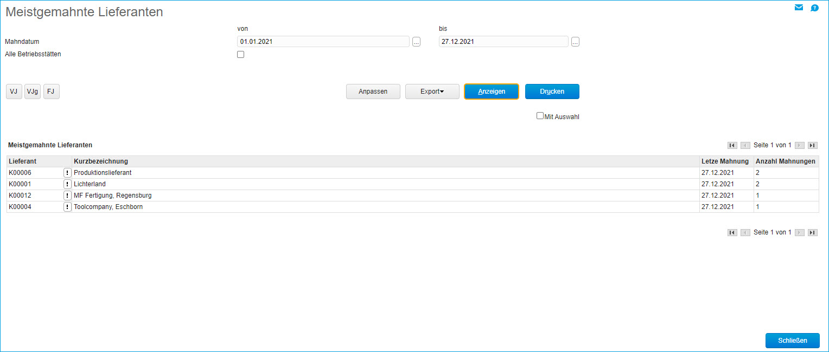Go to next page in bottom pager
829x352 pixels.
coord(799,232)
